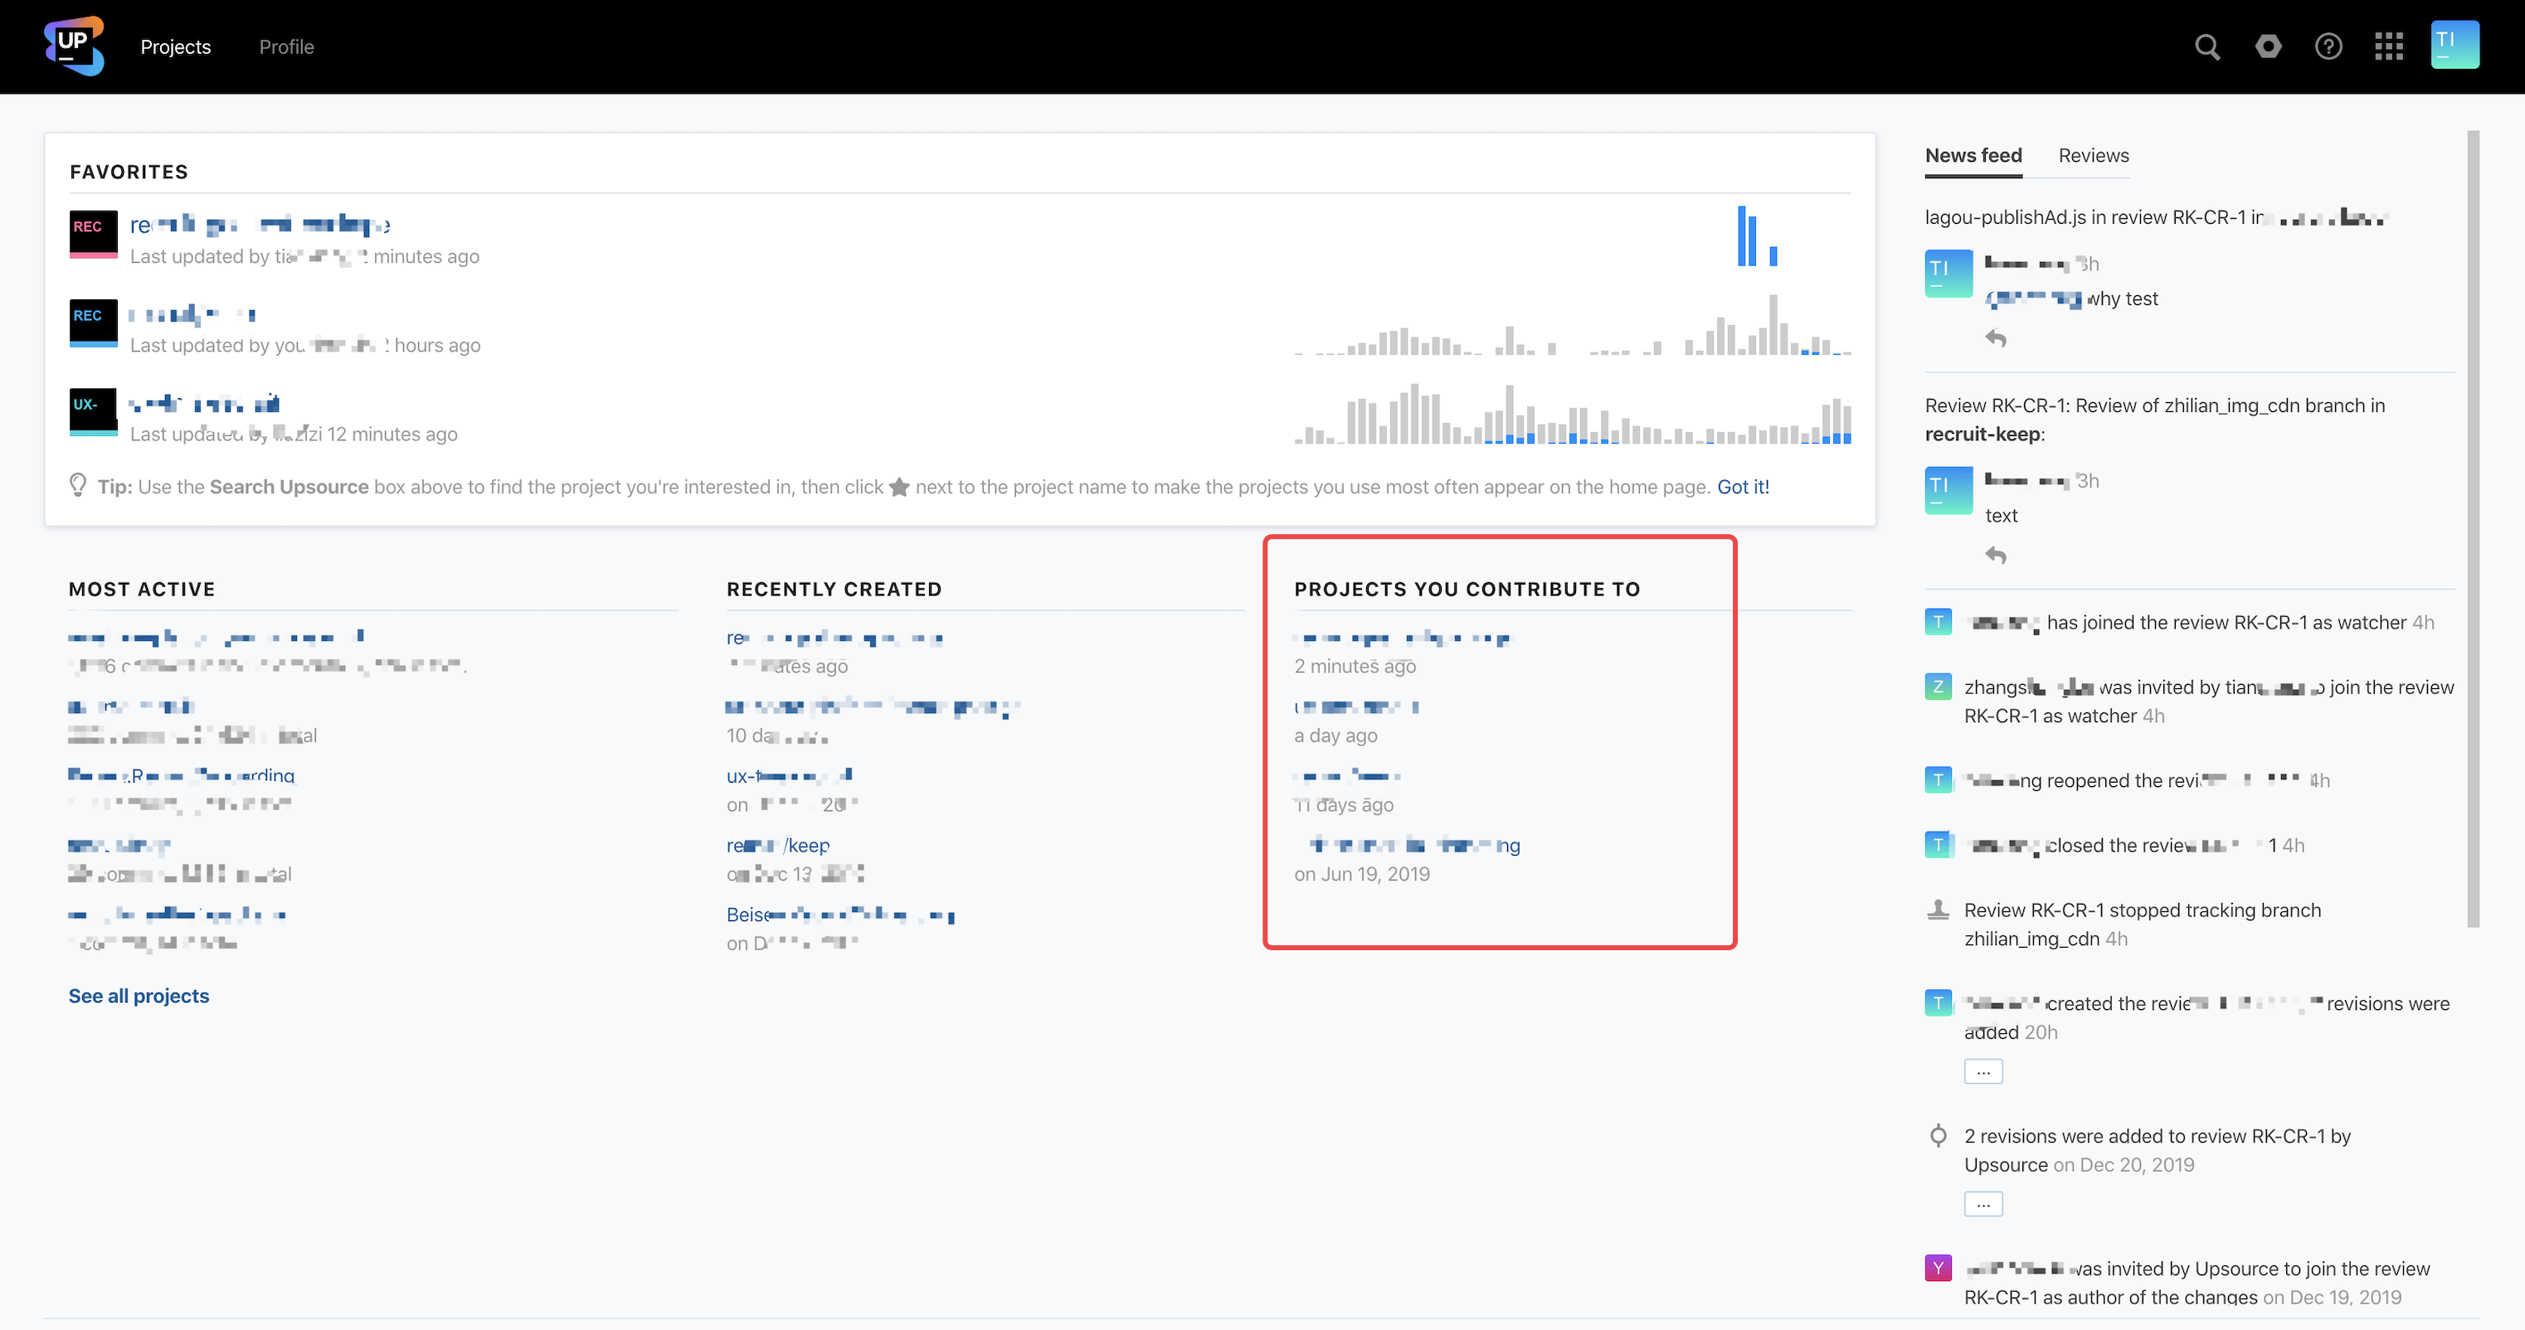Image resolution: width=2525 pixels, height=1330 pixels.
Task: Click activity chart of UX- favorite project
Action: [x=1572, y=414]
